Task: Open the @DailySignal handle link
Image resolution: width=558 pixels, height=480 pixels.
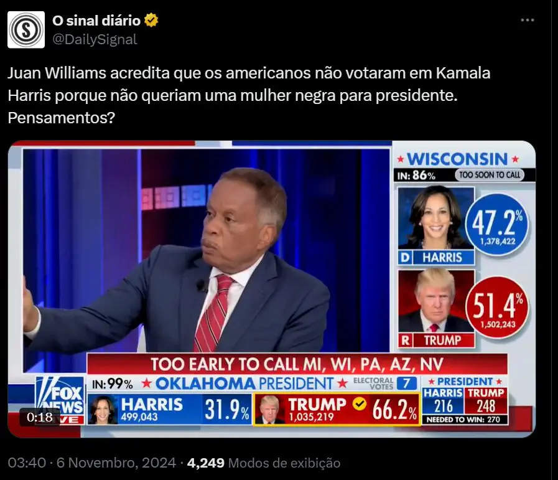Action: 95,39
